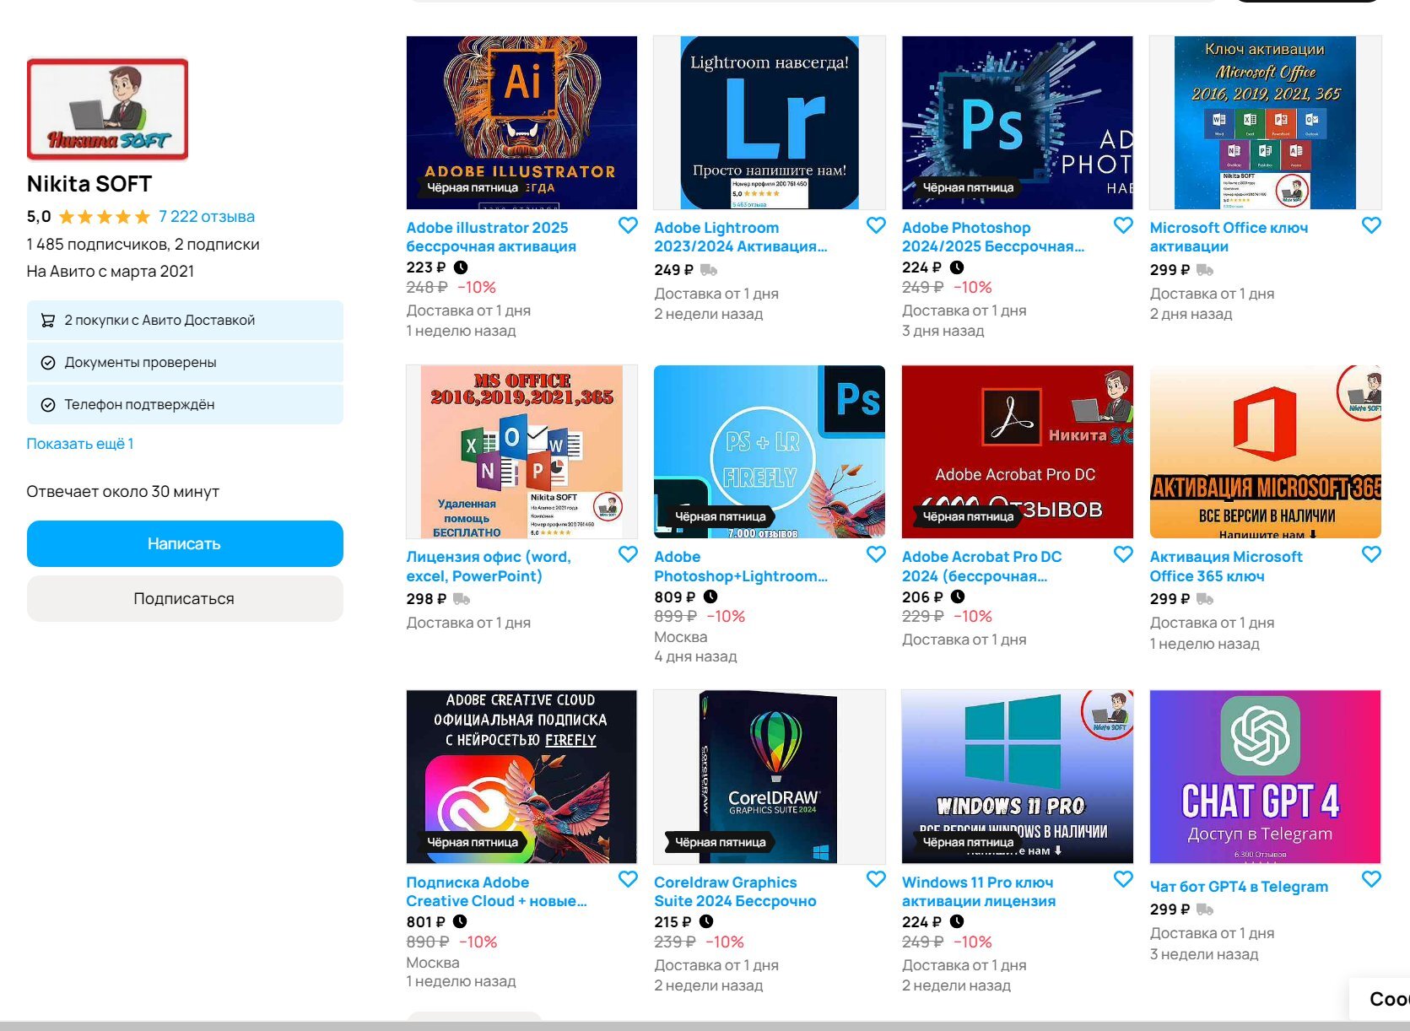
Task: Click truck icon beside 298 ₽ price
Action: [462, 599]
